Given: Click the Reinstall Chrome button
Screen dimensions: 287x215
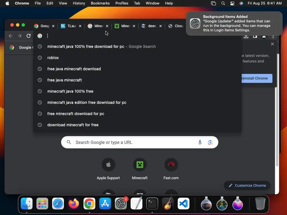Looking at the screenshot, I should point(257,78).
